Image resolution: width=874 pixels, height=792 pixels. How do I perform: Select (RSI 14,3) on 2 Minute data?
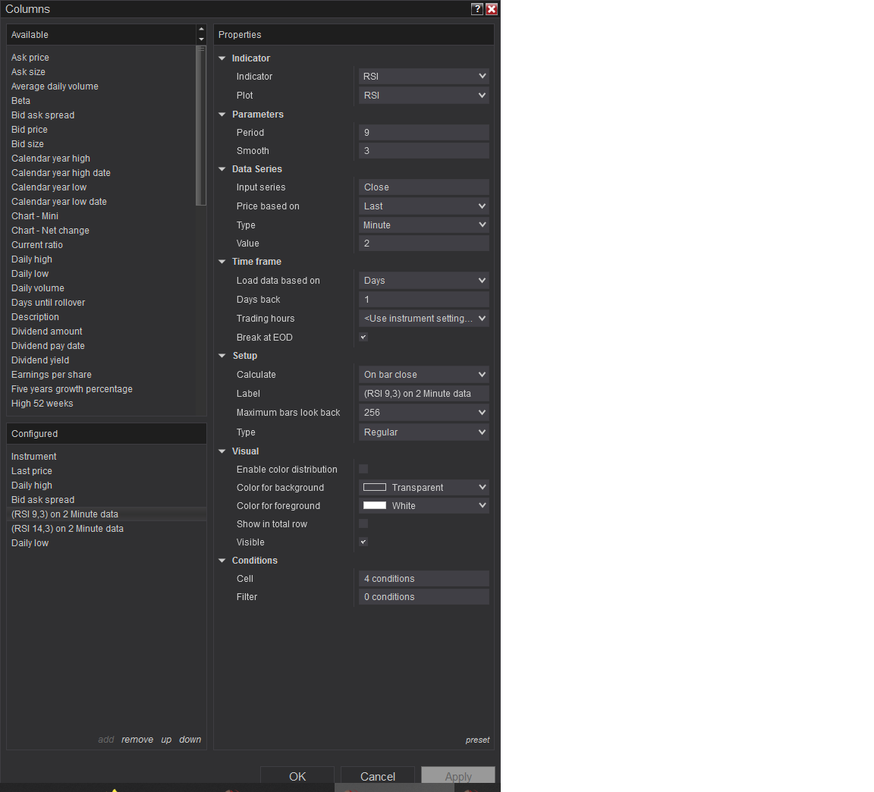[68, 528]
